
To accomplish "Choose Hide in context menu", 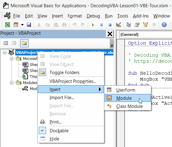I will click(71, 139).
